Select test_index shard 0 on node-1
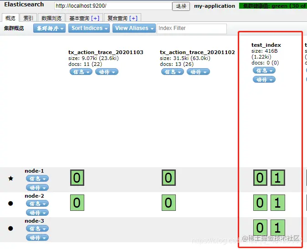The width and height of the screenshot is (307, 249). 260,178
